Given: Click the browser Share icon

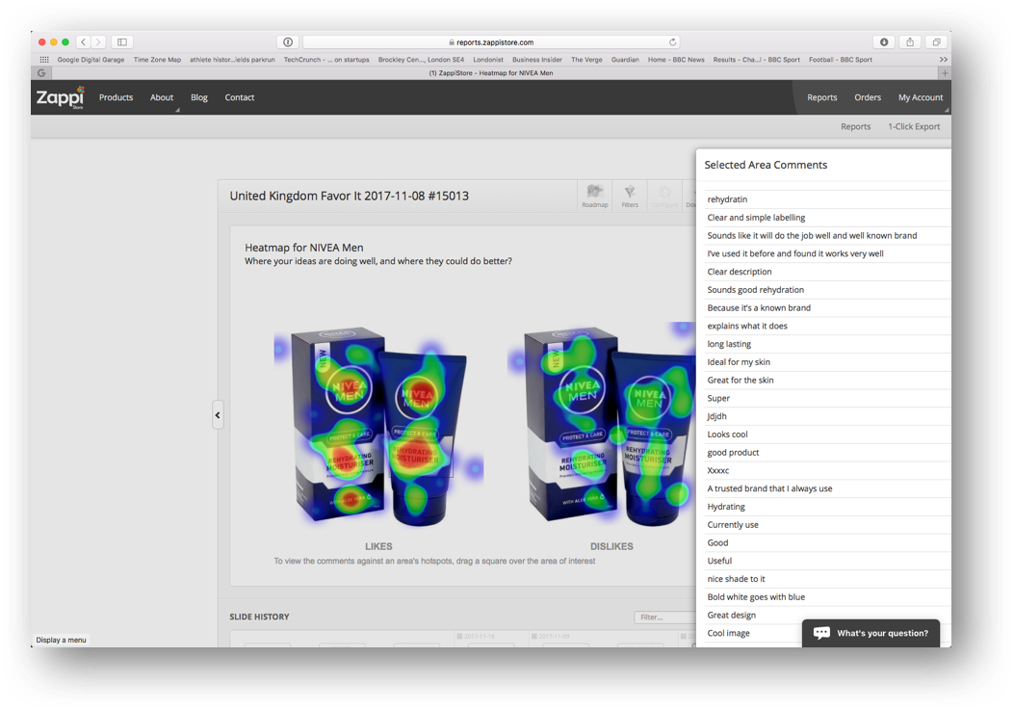Looking at the screenshot, I should pos(909,41).
